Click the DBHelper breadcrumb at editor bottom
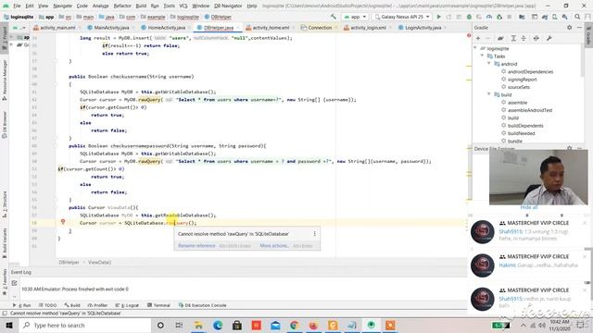The height and width of the screenshot is (333, 593). point(69,263)
